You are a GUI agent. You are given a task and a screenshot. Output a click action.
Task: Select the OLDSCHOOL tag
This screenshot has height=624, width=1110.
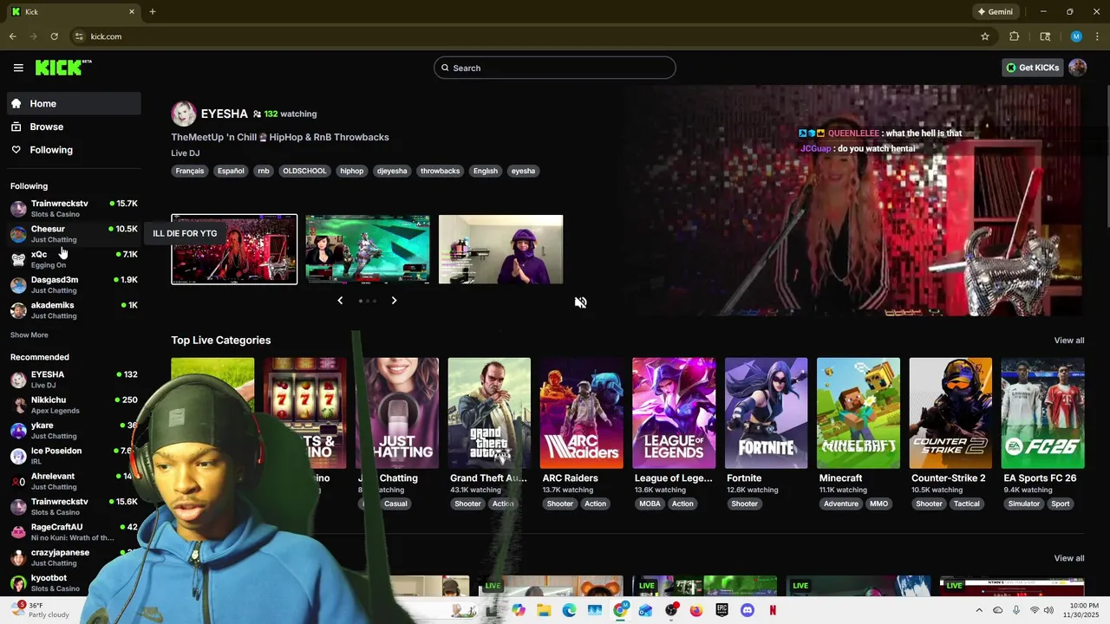point(304,171)
